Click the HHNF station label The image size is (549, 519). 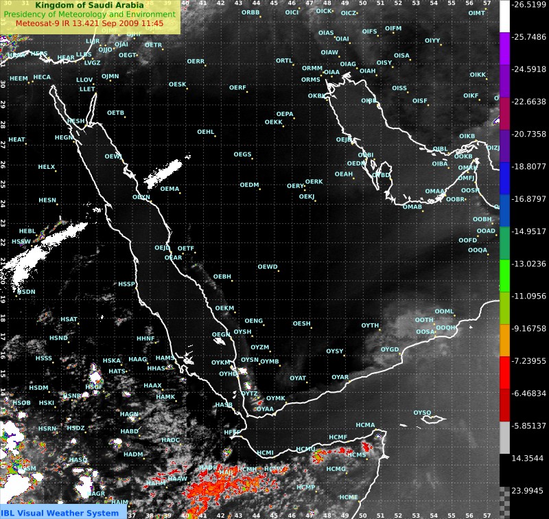point(145,338)
